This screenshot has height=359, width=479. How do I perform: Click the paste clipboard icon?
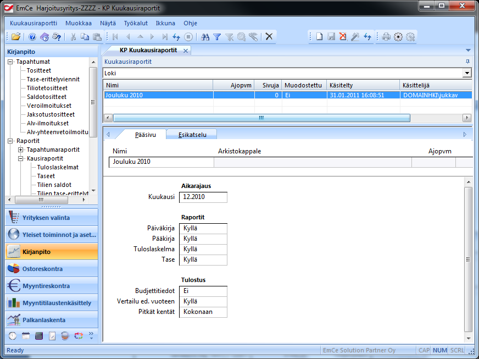[97, 37]
